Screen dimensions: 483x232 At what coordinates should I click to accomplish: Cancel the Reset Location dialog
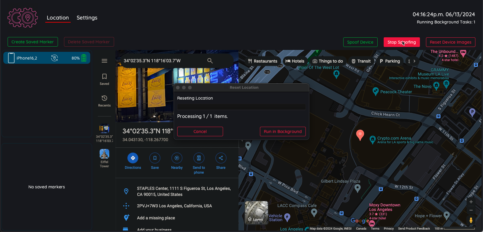click(200, 131)
